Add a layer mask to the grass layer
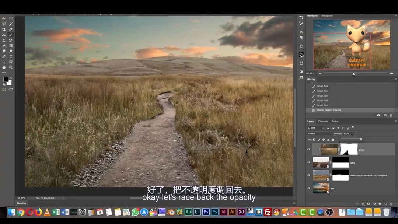The height and width of the screenshot is (224, 398). [x=368, y=204]
